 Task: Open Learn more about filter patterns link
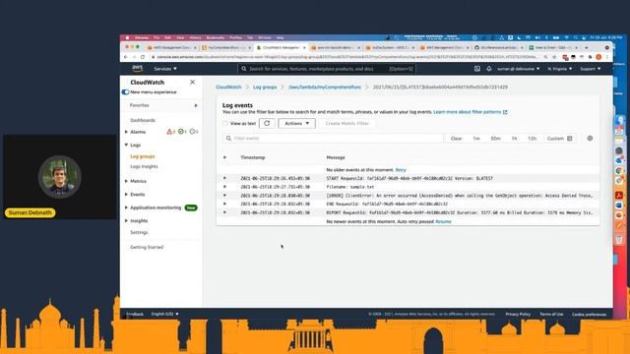[x=471, y=112]
